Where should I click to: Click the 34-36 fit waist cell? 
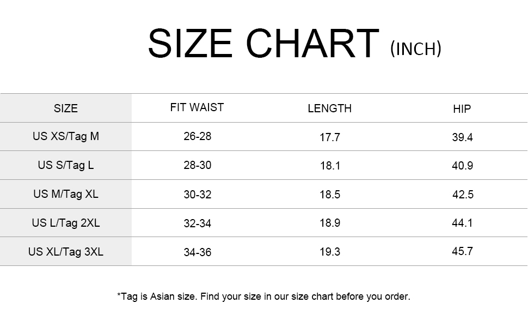tap(198, 252)
